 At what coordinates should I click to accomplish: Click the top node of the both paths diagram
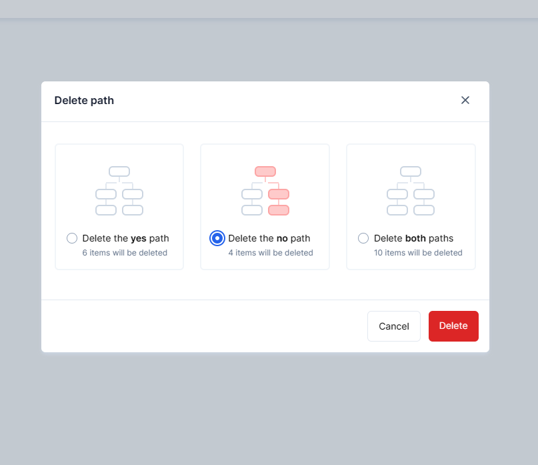(411, 170)
